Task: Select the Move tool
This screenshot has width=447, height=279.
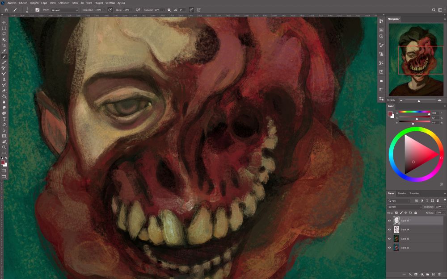Action: click(x=4, y=23)
